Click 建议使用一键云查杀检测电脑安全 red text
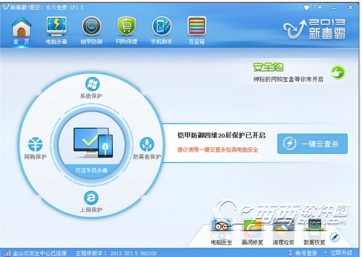Image resolution: width=362 pixels, height=257 pixels. (218, 150)
